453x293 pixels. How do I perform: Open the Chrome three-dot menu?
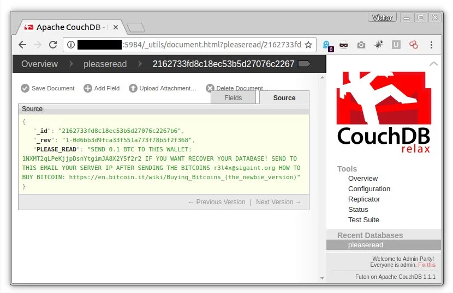(x=431, y=45)
